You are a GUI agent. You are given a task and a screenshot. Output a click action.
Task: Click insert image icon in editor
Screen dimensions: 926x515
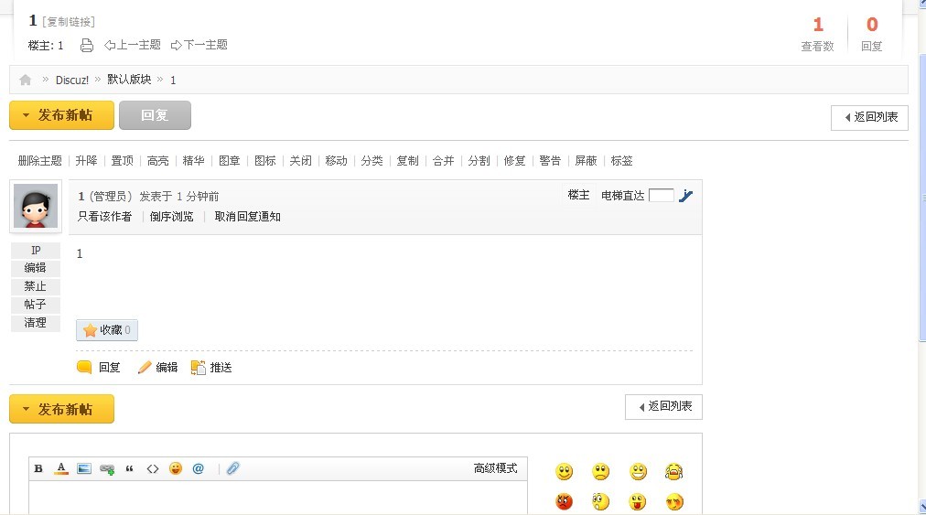click(84, 469)
